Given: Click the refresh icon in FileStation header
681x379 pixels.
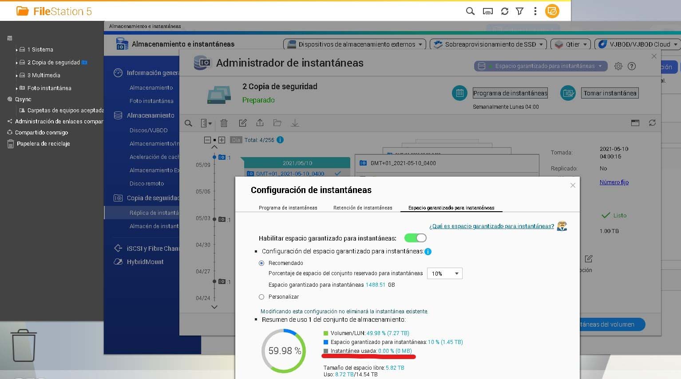Looking at the screenshot, I should [505, 11].
